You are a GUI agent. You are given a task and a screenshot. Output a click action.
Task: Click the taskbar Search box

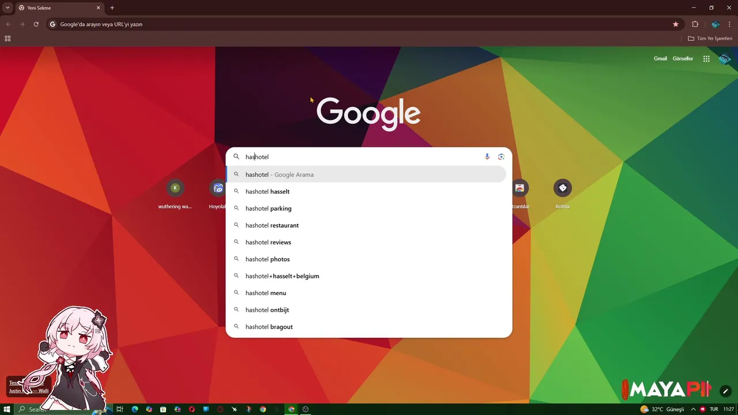(x=63, y=409)
